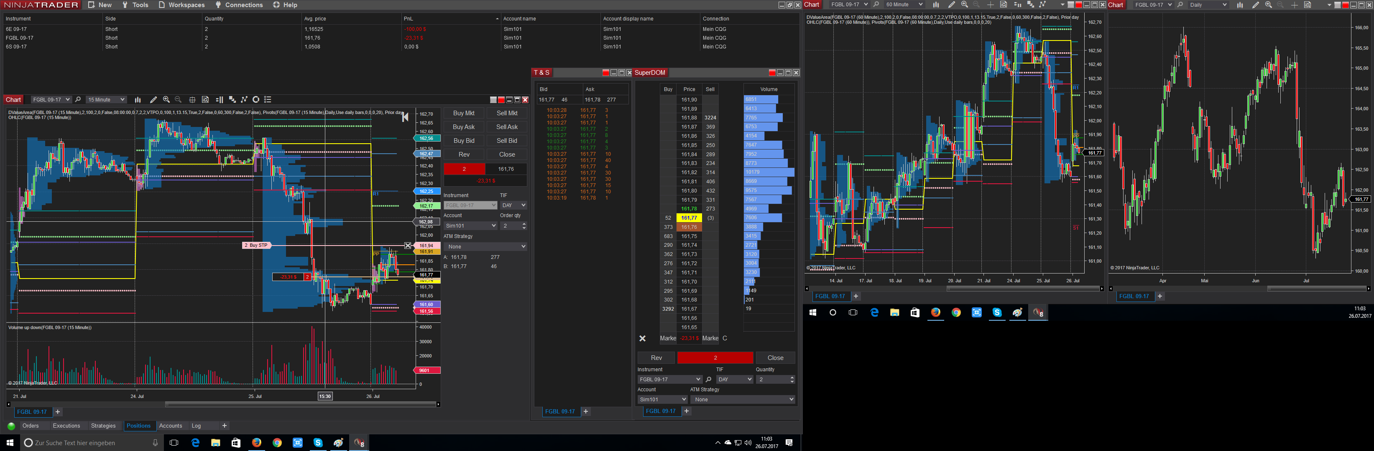Open the TIF DAY dropdown in Chart Trader

click(513, 205)
